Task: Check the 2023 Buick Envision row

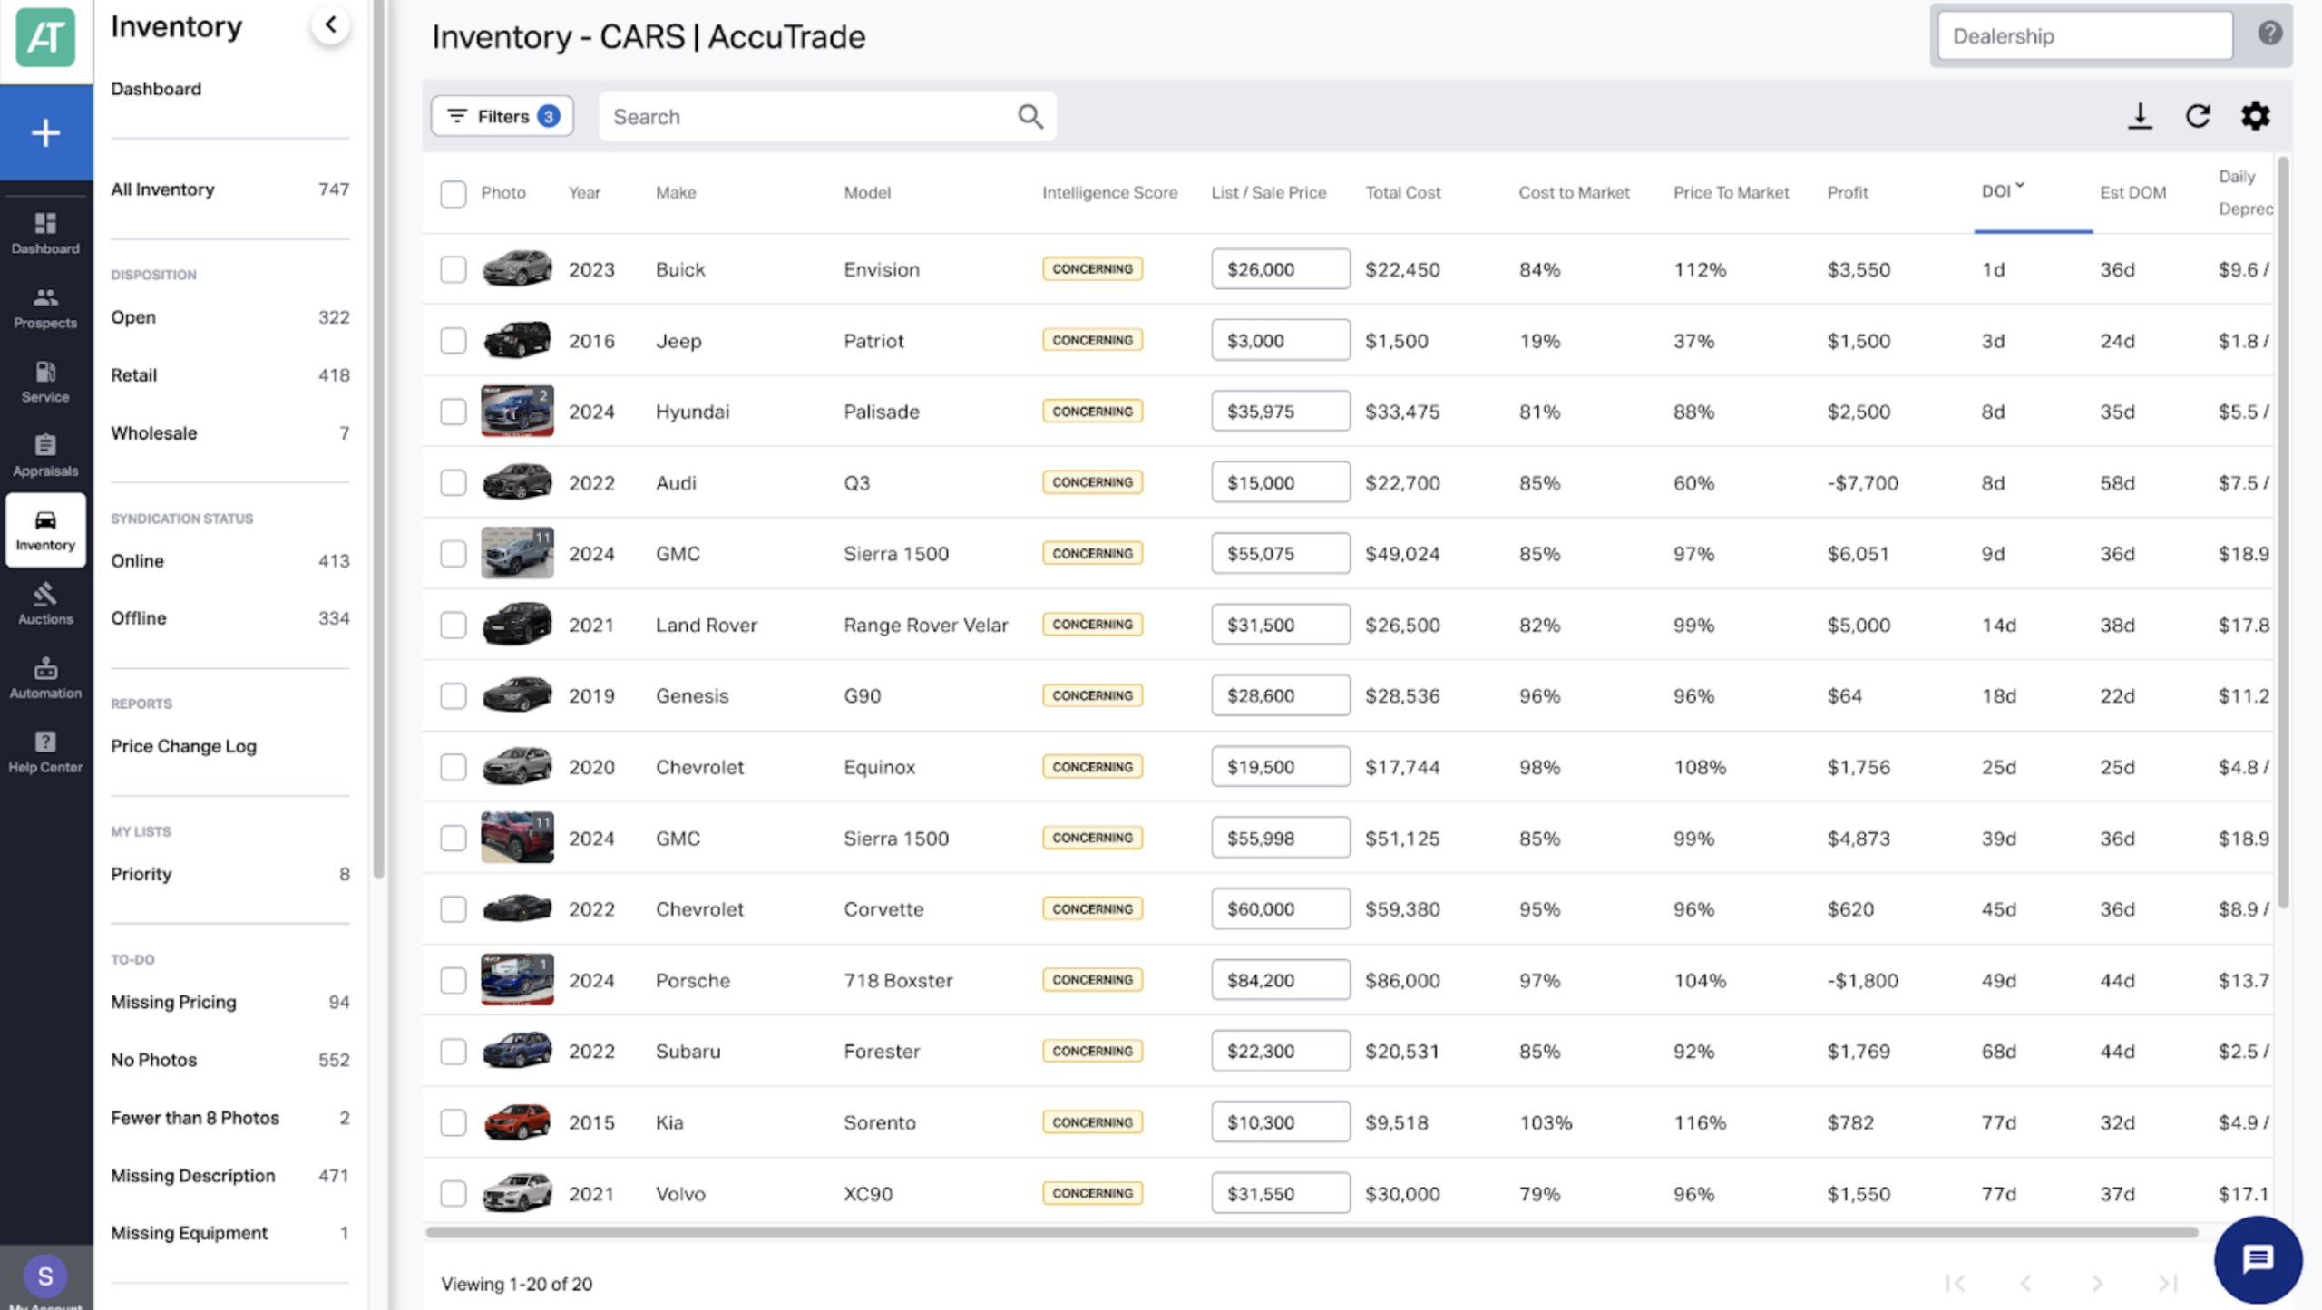Action: [x=454, y=269]
